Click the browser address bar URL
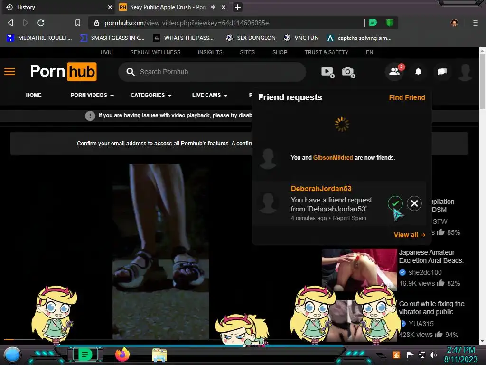 187,23
